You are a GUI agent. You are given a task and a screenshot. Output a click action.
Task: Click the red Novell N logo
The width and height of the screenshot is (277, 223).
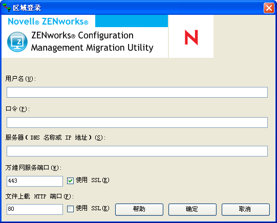(191, 37)
